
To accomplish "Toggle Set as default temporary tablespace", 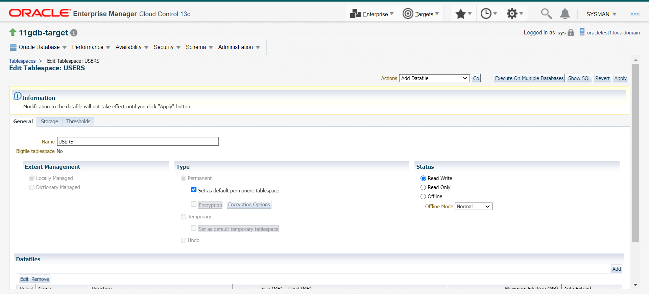I will (194, 228).
